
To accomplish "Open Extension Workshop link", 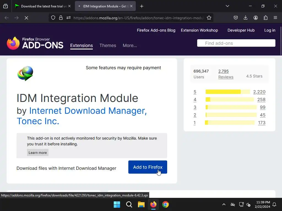I will [x=199, y=30].
